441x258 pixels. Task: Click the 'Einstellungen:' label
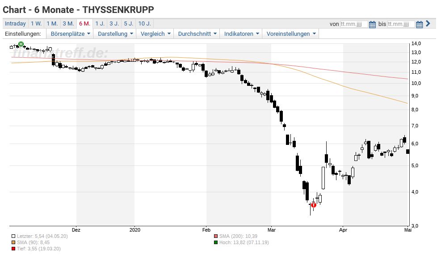(23, 34)
